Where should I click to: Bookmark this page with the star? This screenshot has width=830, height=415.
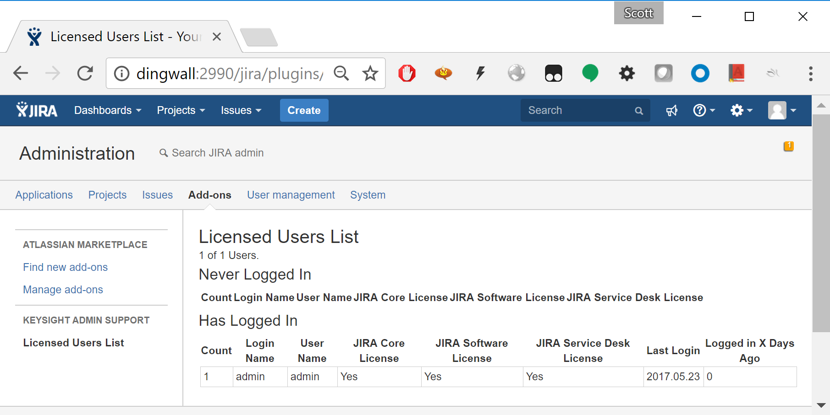(370, 73)
